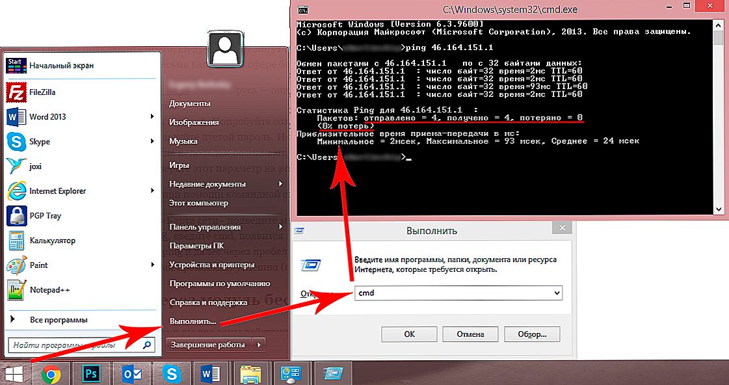Image resolution: width=729 pixels, height=385 pixels.
Task: Open Игры from Start menu
Action: [x=179, y=165]
